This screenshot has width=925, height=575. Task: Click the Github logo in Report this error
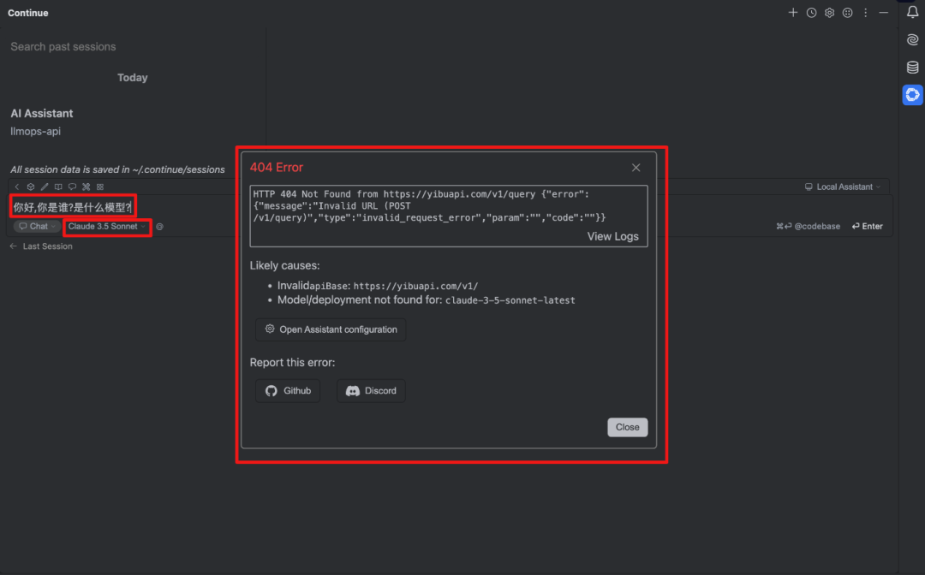coord(272,390)
